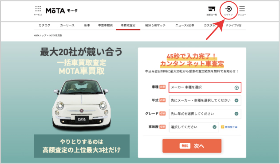This screenshot has width=280, height=164.
Task: Open the 車買取査定 tab
Action: click(x=128, y=25)
